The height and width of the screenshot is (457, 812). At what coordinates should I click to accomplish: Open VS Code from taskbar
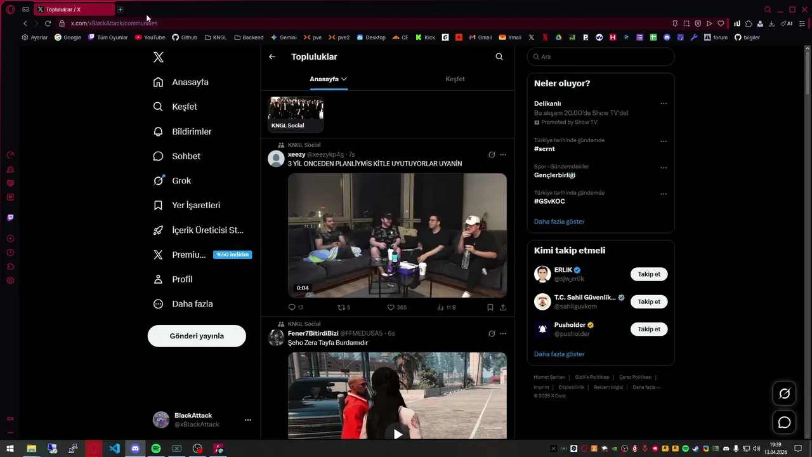[x=114, y=449]
